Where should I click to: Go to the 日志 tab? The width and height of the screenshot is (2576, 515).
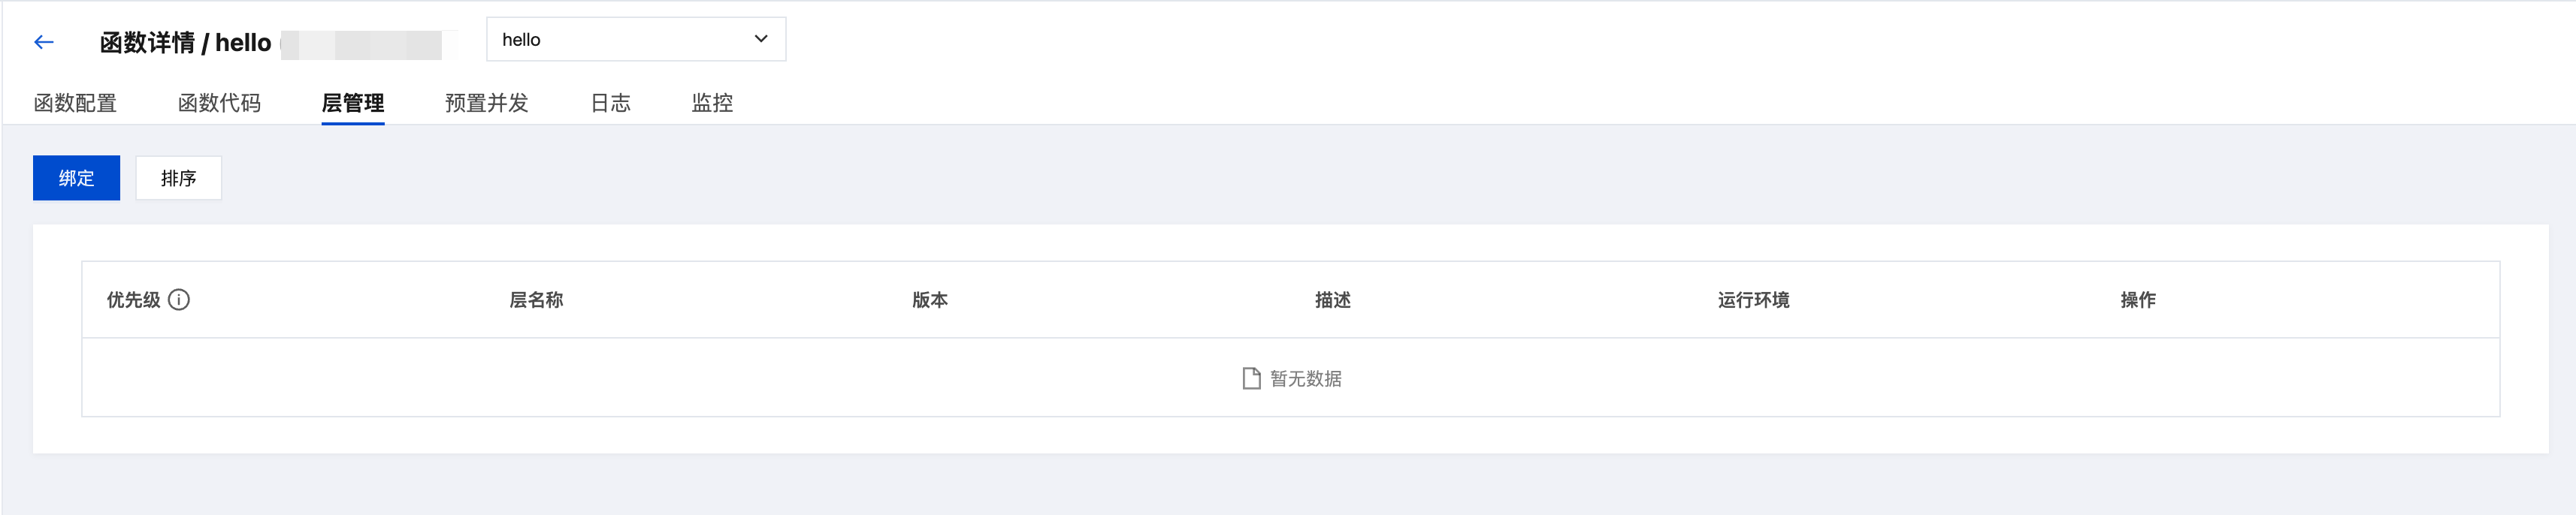(x=610, y=103)
